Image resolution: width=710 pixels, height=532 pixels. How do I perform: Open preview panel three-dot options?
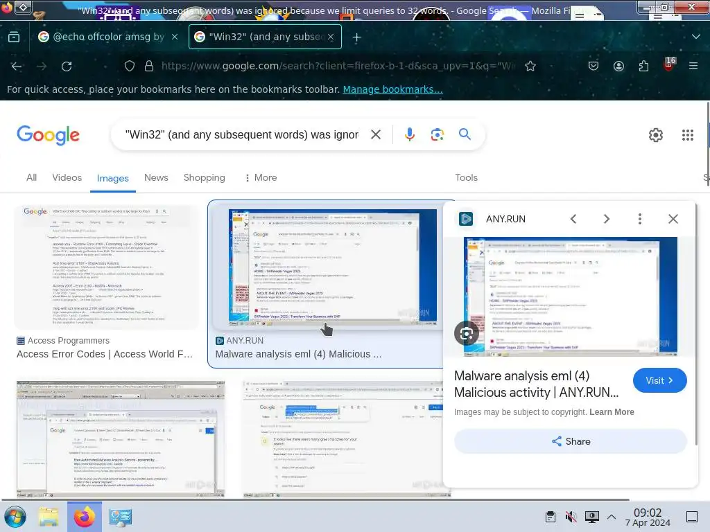(640, 219)
